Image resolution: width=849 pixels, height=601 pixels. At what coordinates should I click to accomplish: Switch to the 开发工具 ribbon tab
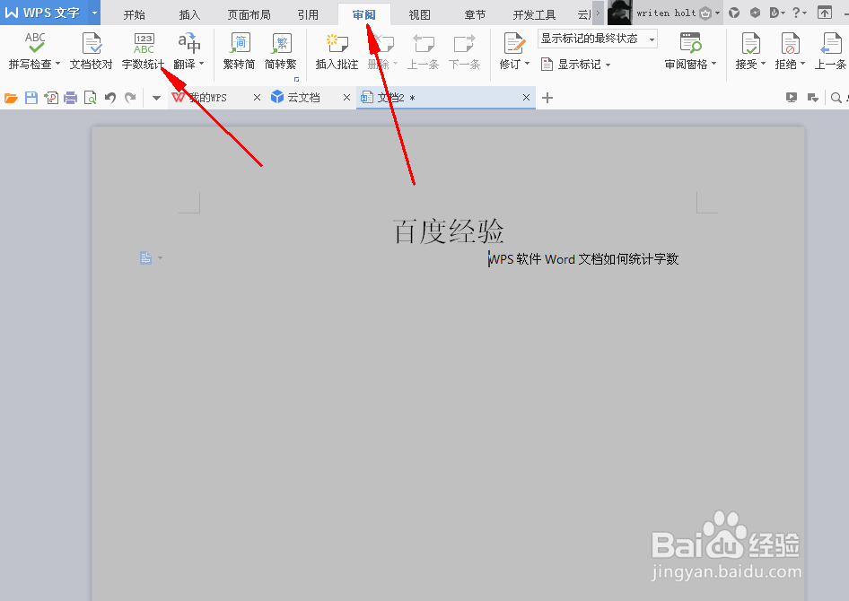click(534, 14)
